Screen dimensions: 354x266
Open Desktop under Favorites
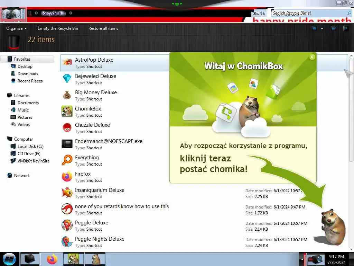pos(25,66)
